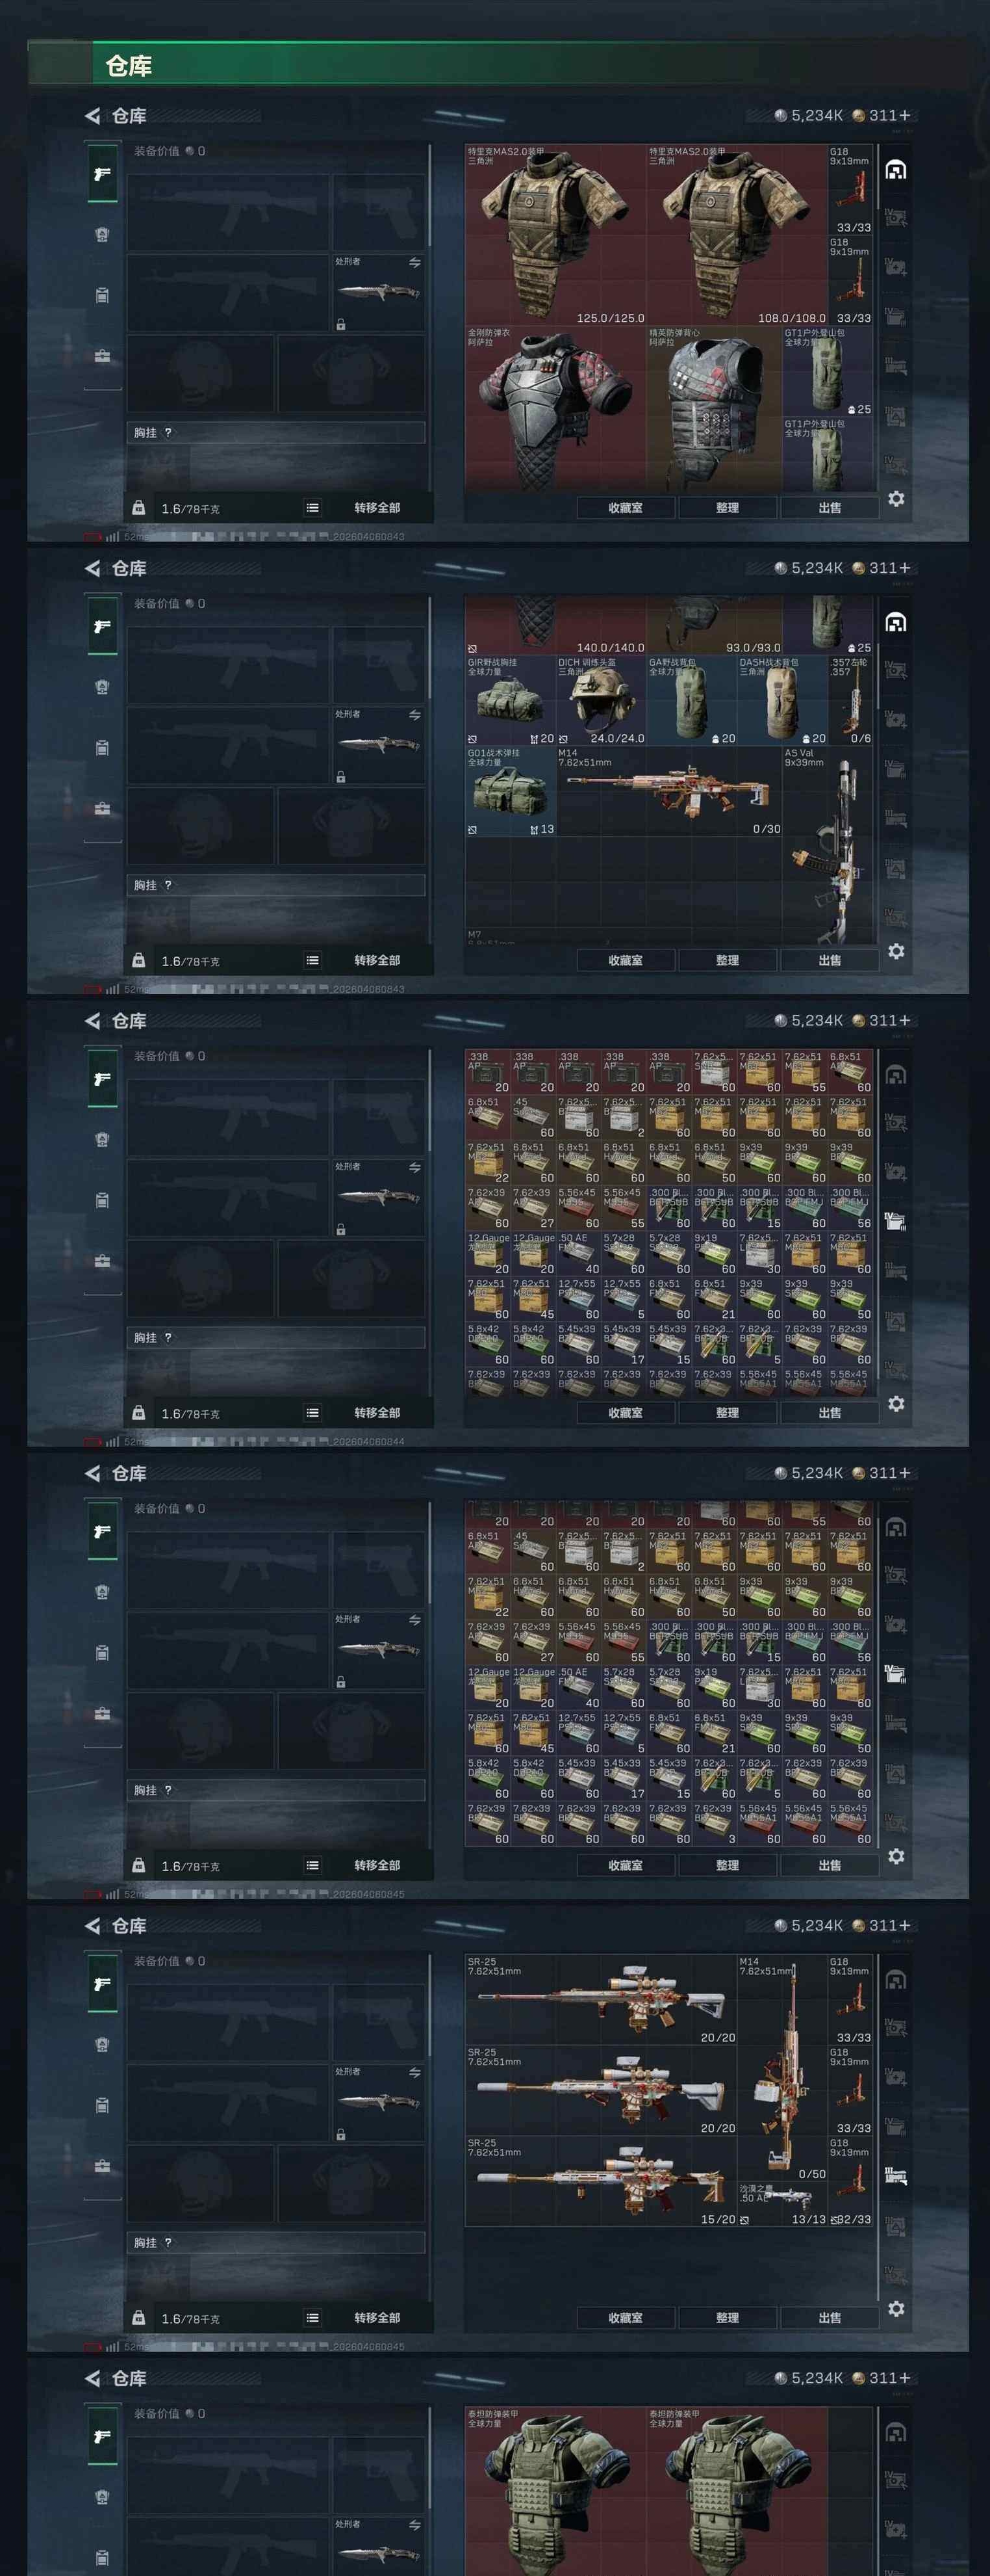
Task: Click the .357 revolver item
Action: [x=850, y=700]
